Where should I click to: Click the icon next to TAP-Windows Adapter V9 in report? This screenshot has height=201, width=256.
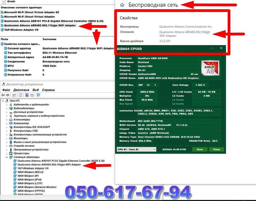[2, 30]
